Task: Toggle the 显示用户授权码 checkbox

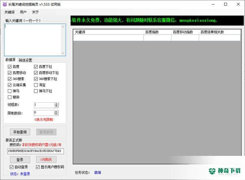Action: 38,167
